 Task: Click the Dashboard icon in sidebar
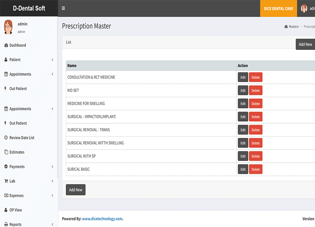click(x=6, y=45)
